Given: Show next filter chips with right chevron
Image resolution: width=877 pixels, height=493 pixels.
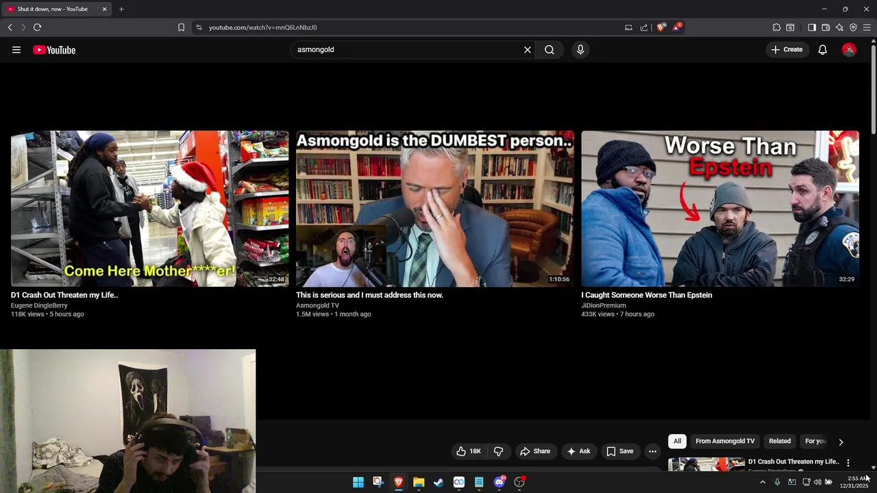Looking at the screenshot, I should (841, 442).
